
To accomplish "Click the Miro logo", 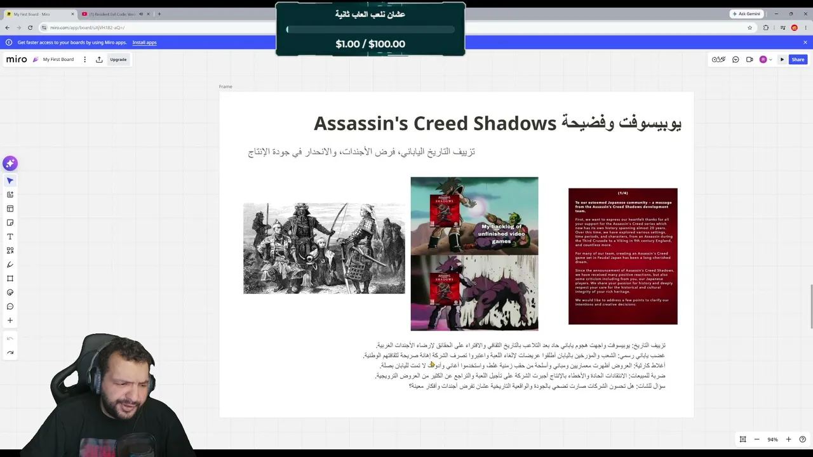I will click(17, 60).
